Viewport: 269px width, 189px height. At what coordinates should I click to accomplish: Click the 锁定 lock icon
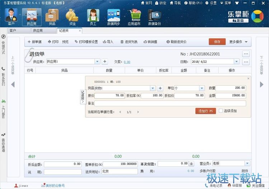(161, 3)
